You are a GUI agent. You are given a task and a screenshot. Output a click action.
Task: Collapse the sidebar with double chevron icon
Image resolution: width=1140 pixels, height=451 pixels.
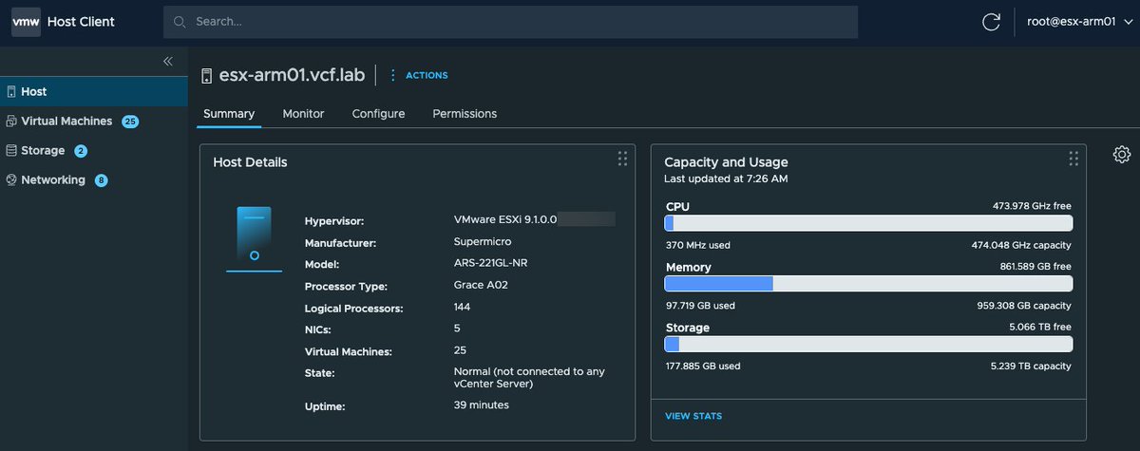168,61
